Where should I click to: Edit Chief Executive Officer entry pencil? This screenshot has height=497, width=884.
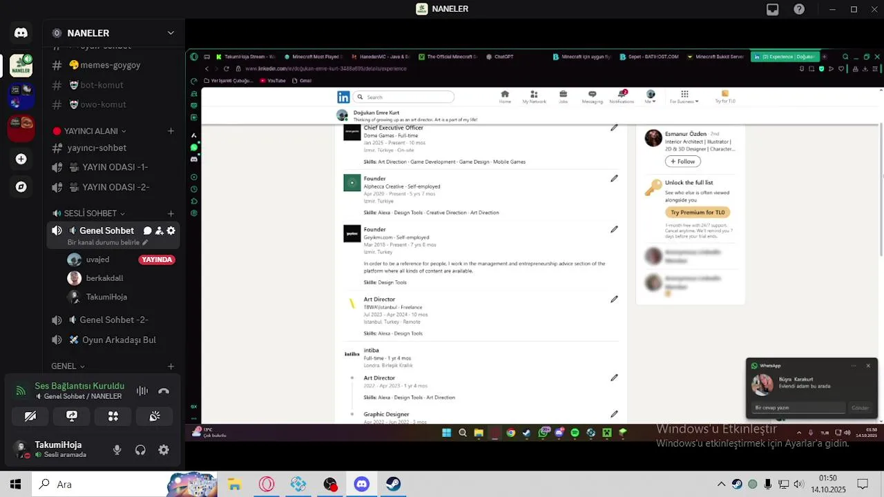click(x=614, y=128)
